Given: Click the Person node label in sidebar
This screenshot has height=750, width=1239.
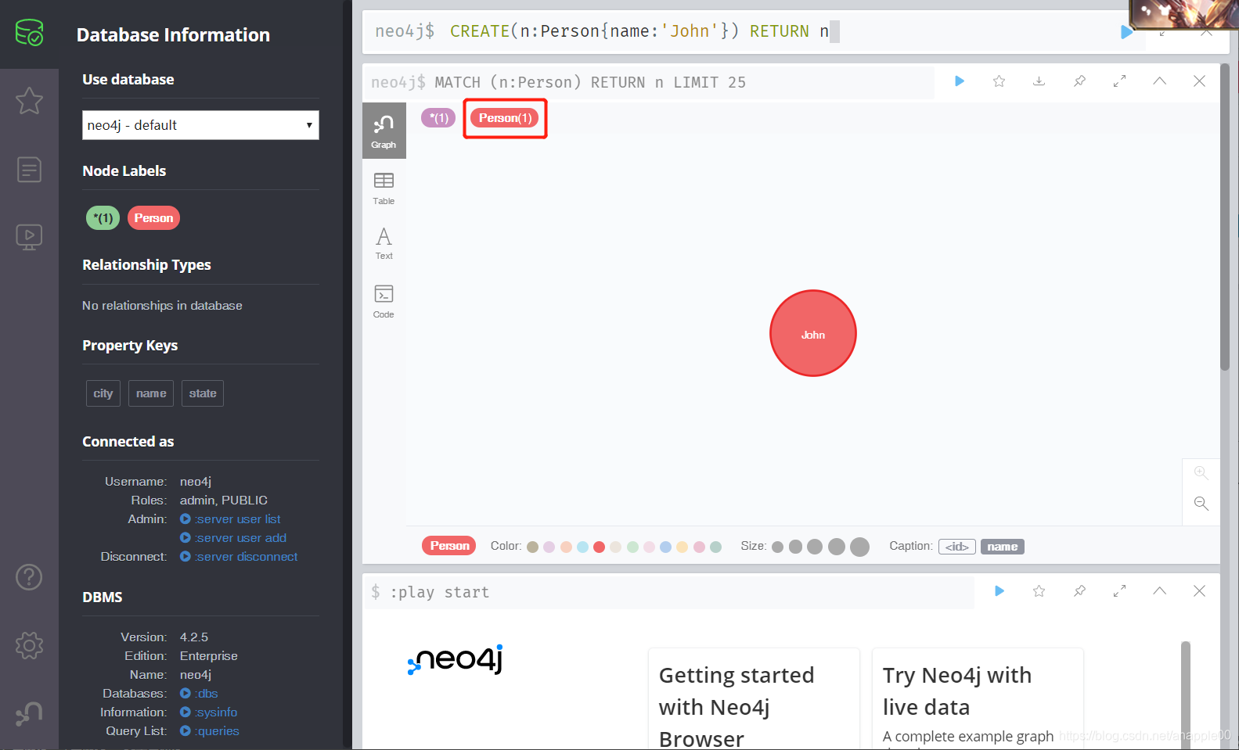Looking at the screenshot, I should coord(153,218).
